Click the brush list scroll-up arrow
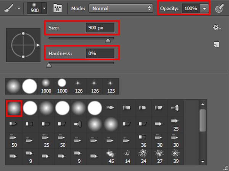Screen dimensions: 229x171 [203, 104]
